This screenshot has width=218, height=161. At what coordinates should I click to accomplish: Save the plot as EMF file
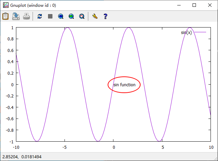16,16
